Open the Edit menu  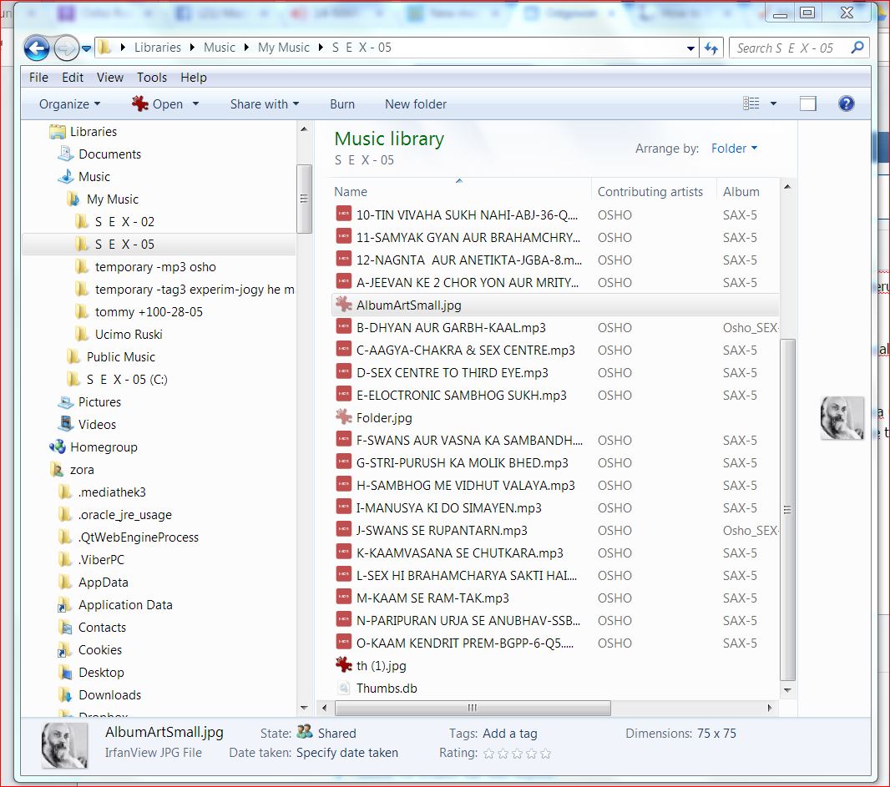tap(73, 77)
